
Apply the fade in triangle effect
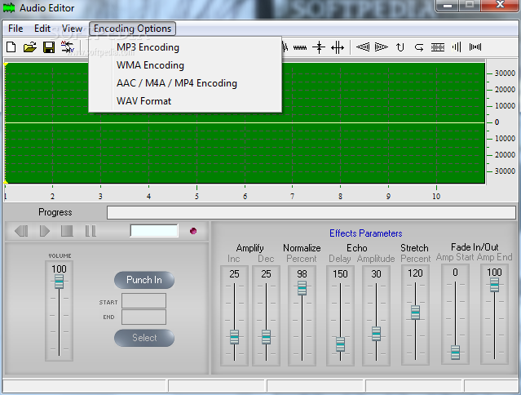coord(363,47)
